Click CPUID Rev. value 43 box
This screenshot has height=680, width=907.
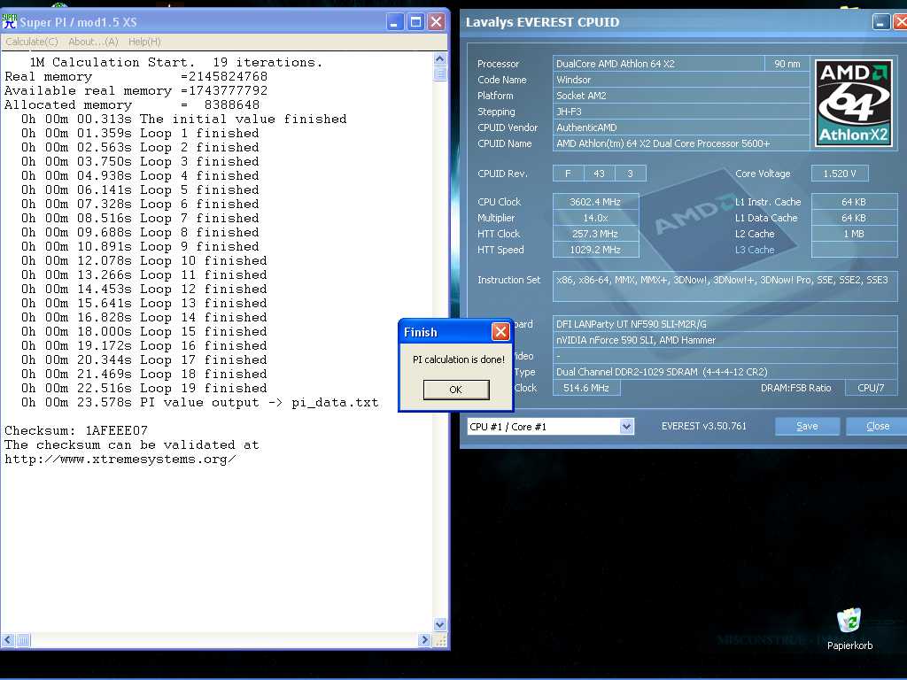point(600,174)
